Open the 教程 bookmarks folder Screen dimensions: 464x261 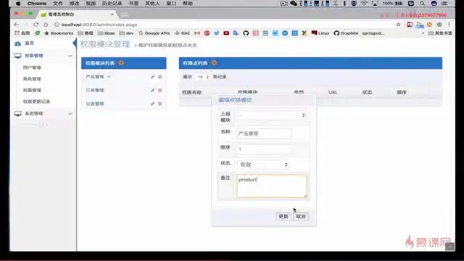[x=86, y=33]
